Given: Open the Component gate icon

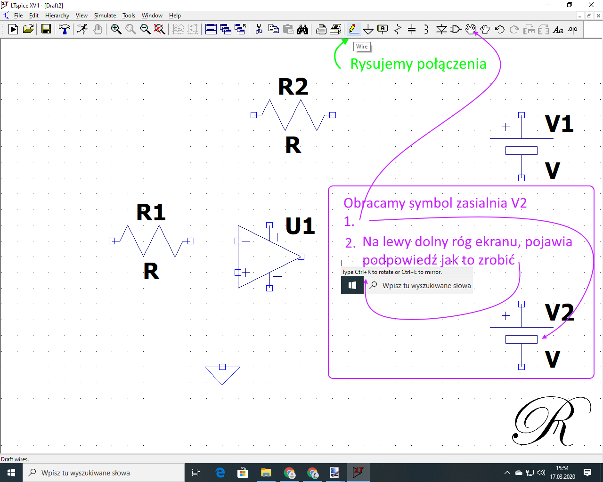Looking at the screenshot, I should click(456, 29).
